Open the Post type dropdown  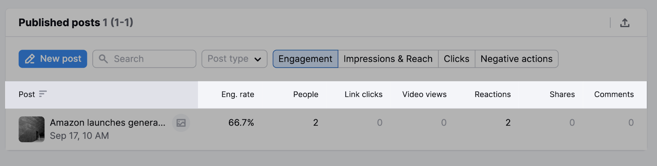(x=234, y=59)
